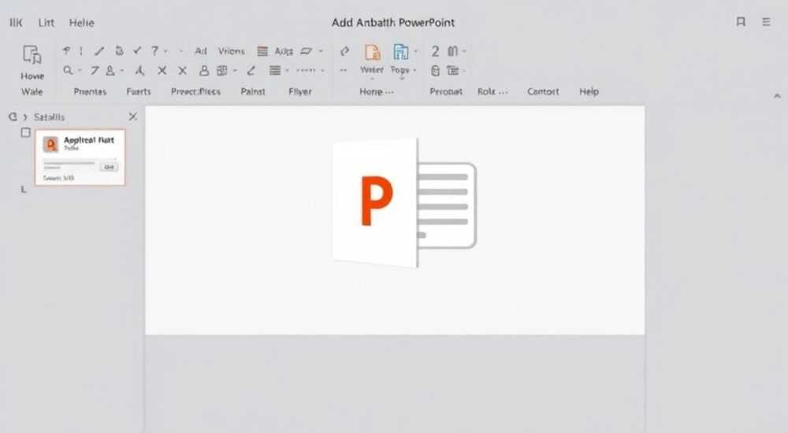Click the number 2 icon in ribbon
The image size is (788, 433).
(x=435, y=51)
